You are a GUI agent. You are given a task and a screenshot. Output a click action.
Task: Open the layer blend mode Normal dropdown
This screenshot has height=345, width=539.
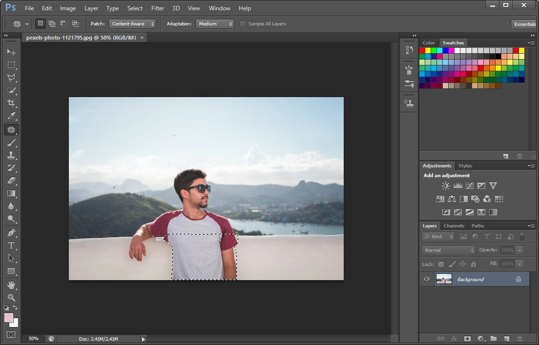click(x=448, y=250)
